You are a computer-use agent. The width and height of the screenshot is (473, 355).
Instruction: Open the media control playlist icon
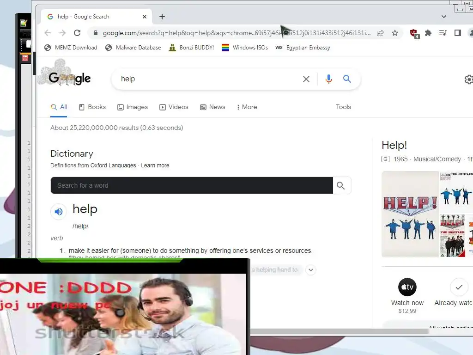(x=443, y=33)
